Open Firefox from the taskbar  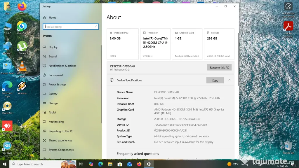point(139,164)
